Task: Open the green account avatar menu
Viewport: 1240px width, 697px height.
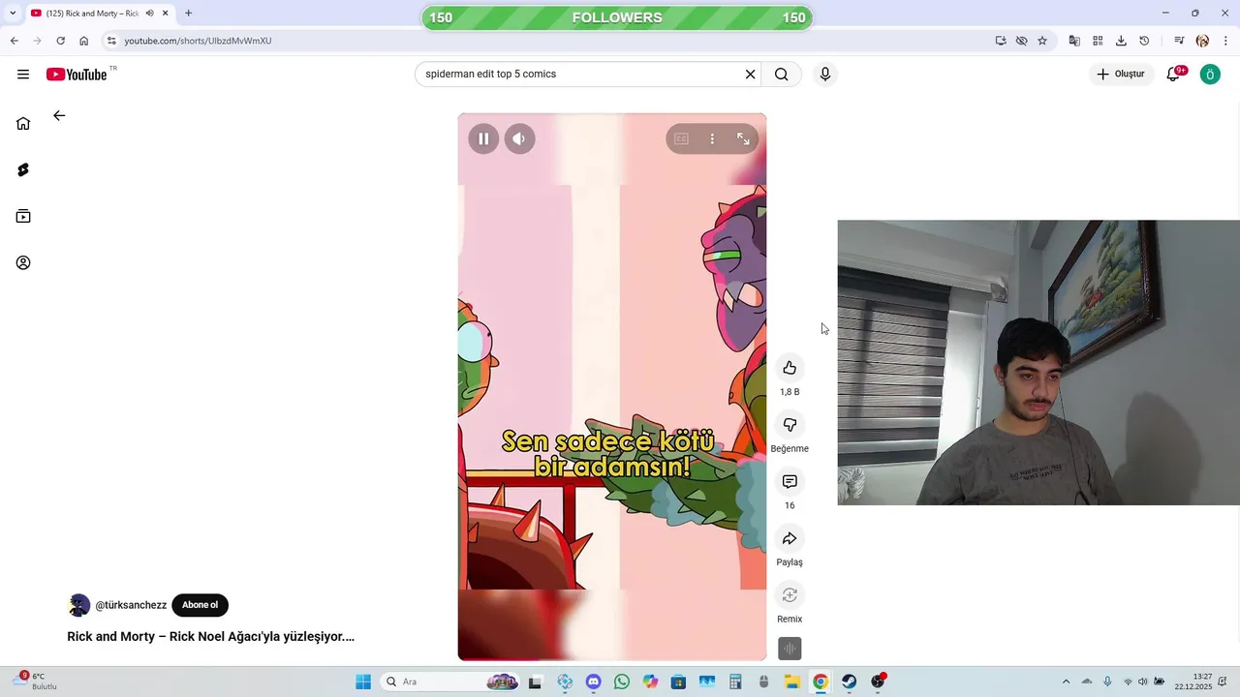Action: coord(1210,74)
